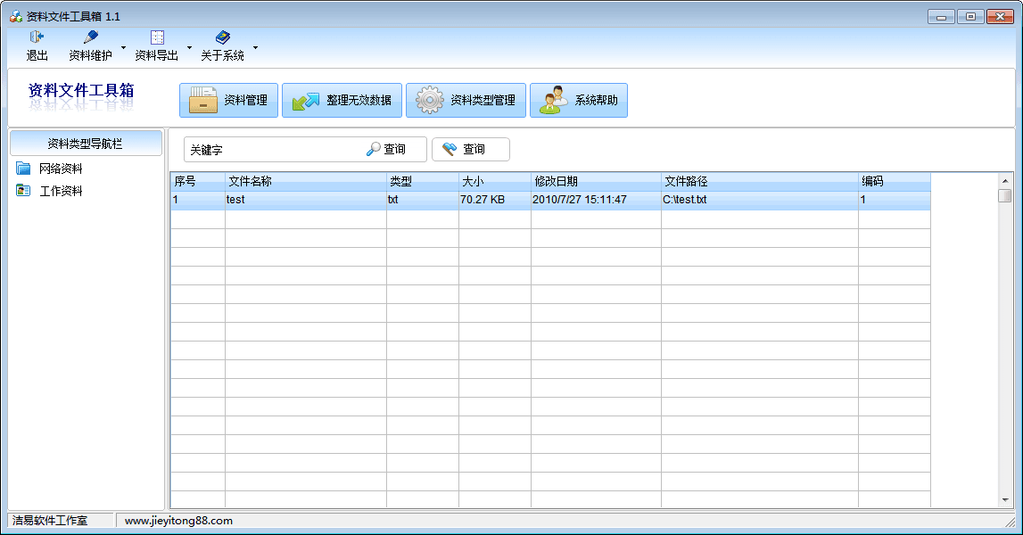Open 资料类型管理 gear button
Screen dimensions: 1023x535
(x=466, y=101)
